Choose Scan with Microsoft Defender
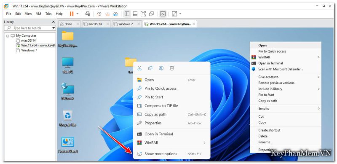Viewport: 337px width, 164px height. pos(286,69)
